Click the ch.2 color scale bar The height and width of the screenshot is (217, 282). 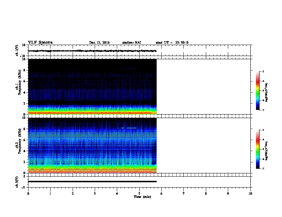258,149
